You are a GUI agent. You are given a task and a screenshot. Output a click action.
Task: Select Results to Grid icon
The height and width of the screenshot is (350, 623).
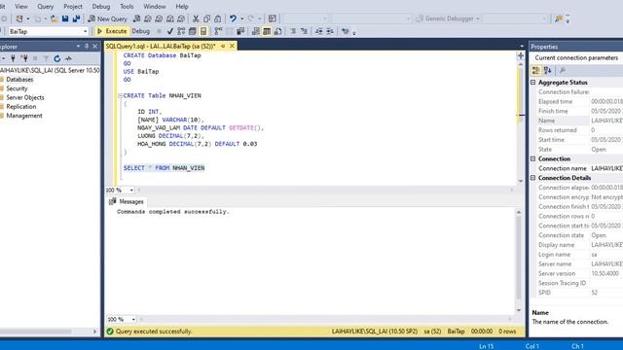point(267,31)
